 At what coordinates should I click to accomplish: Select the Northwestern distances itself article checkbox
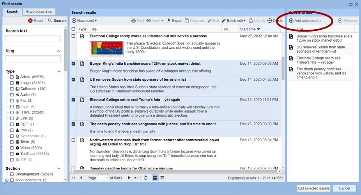pyautogui.click(x=73, y=140)
